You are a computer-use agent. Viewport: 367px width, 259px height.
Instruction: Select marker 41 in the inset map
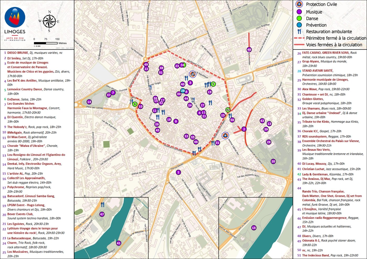click(118, 243)
